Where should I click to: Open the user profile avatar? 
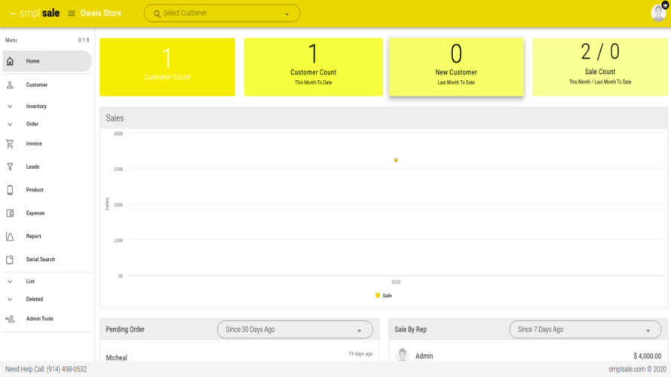(659, 12)
